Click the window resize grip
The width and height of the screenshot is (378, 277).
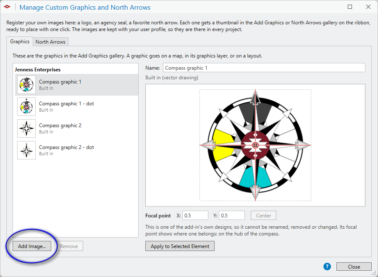coord(374,273)
